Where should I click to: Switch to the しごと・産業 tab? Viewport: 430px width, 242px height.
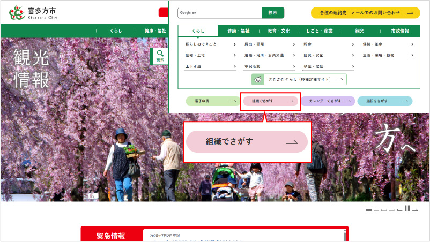coord(320,31)
